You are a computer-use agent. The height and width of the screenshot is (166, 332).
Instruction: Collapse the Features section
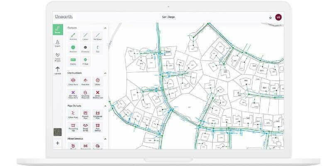(x=105, y=28)
